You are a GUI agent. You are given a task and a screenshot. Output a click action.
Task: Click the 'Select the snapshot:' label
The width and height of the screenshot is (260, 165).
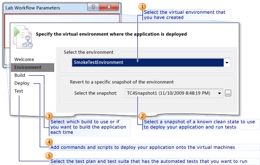tap(96, 93)
